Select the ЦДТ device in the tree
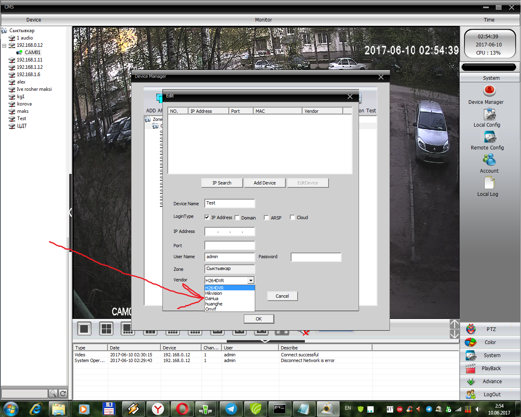Viewport: 521px width, 417px height. tap(22, 126)
